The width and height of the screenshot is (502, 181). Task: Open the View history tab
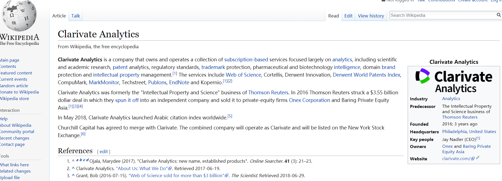pos(371,16)
